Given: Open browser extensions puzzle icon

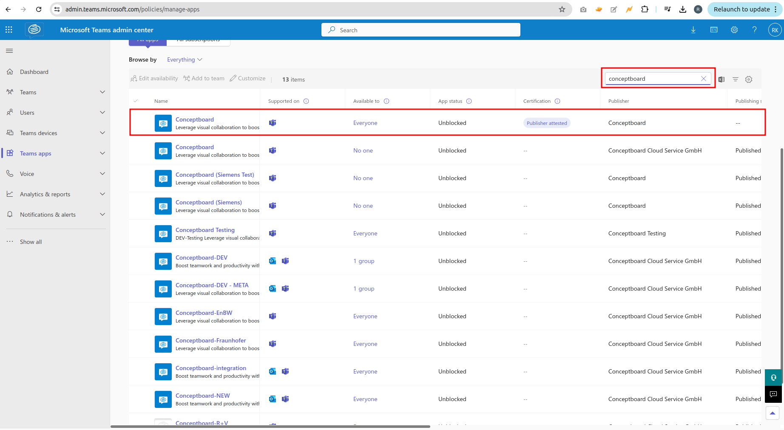Looking at the screenshot, I should (645, 9).
